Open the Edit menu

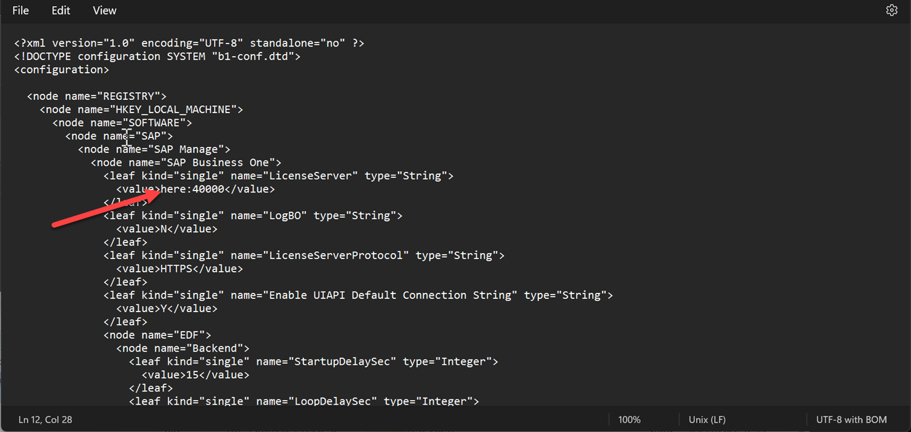[x=61, y=11]
